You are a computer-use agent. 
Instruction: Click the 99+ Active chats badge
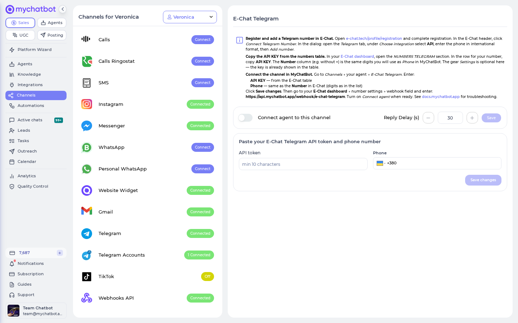tap(59, 120)
